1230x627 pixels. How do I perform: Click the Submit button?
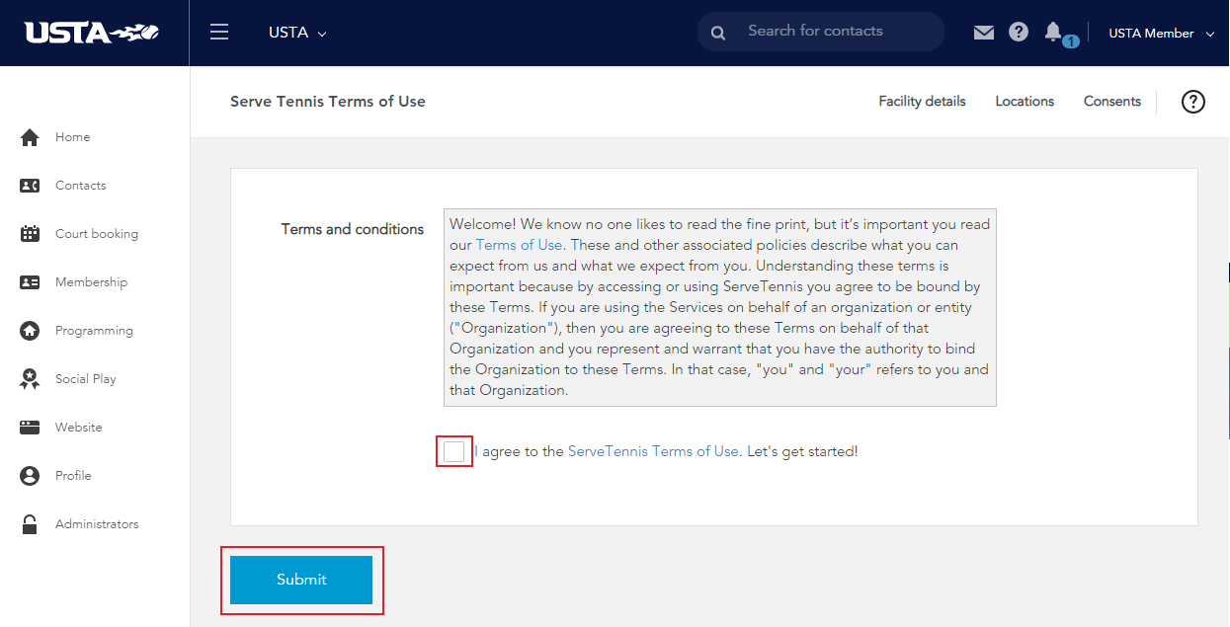301,580
